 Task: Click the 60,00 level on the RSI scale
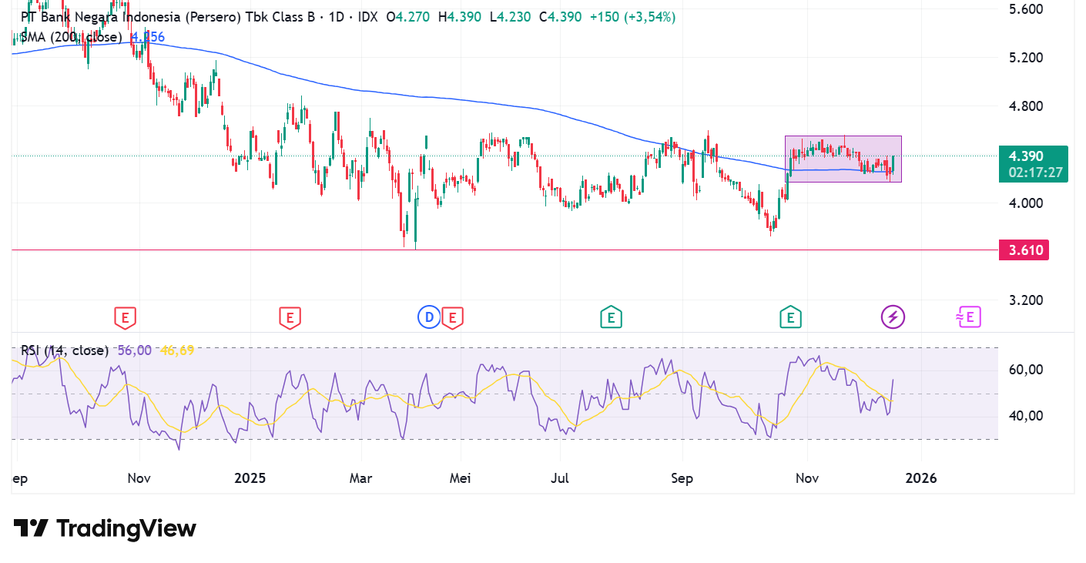(x=1025, y=370)
